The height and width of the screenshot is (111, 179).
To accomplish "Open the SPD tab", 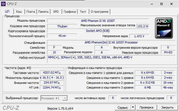I will (x=56, y=12).
